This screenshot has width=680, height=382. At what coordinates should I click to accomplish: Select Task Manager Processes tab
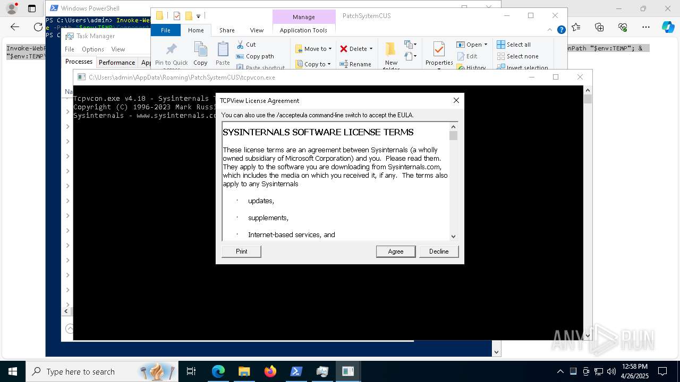click(79, 62)
